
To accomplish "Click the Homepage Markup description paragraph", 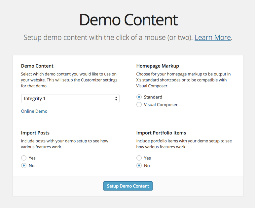I will coord(183,80).
